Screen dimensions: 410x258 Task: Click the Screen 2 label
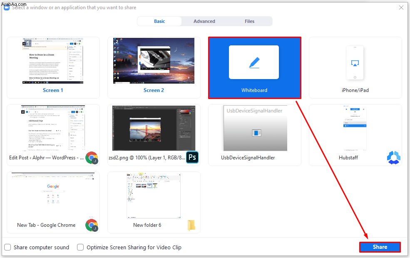(154, 90)
